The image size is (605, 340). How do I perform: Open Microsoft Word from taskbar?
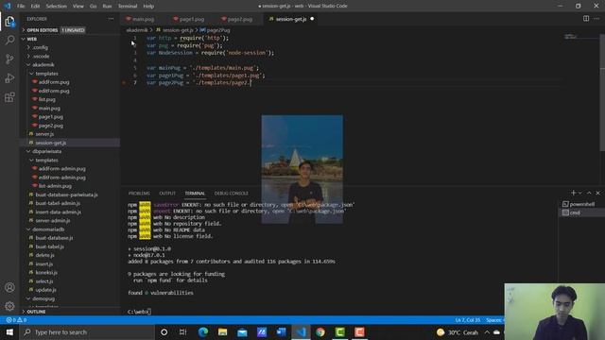(282, 331)
